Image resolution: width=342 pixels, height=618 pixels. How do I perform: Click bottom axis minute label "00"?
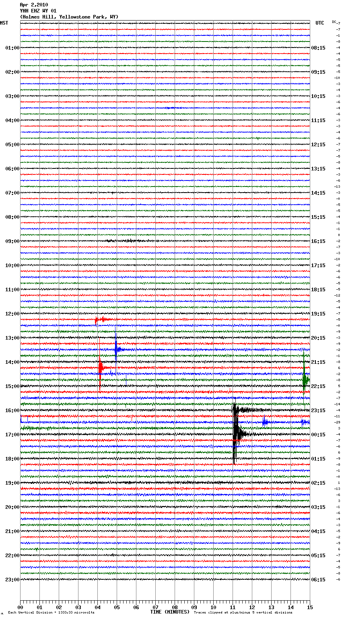(20, 608)
